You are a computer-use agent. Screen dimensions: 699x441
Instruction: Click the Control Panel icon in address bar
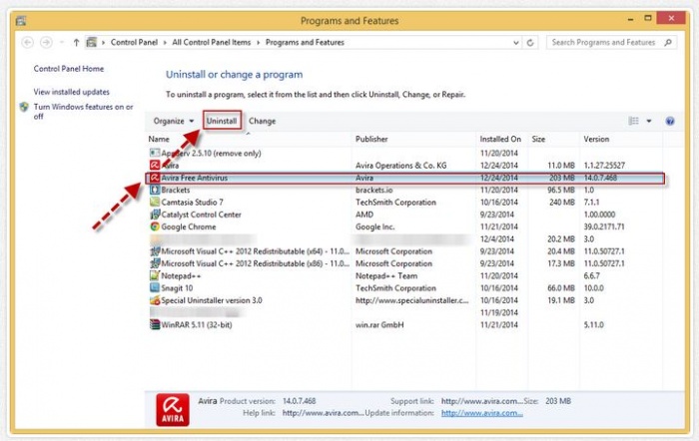click(x=92, y=42)
